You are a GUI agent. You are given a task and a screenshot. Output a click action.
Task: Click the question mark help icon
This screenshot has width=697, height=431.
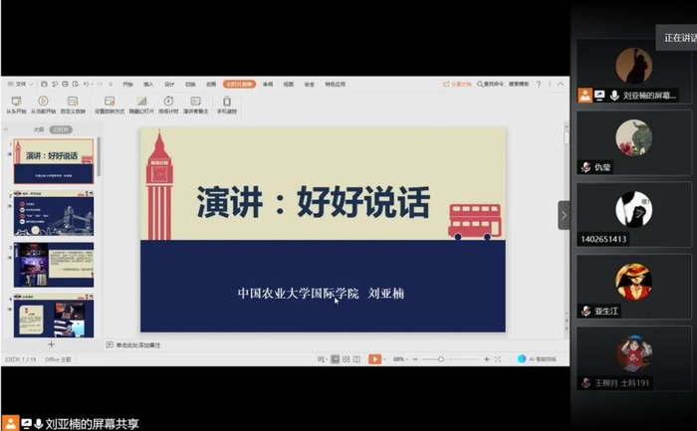539,84
